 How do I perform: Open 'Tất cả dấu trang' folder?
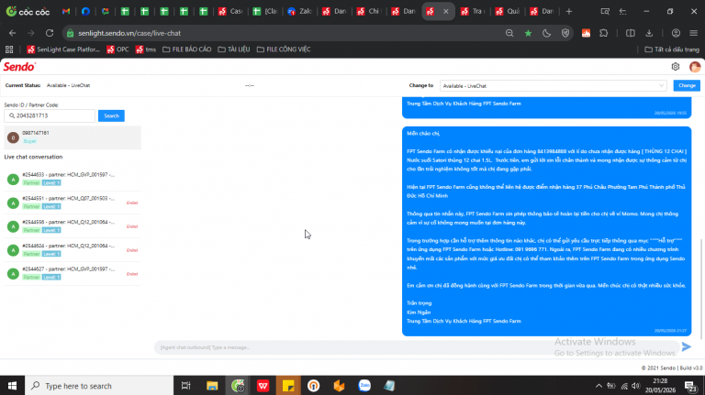pos(672,49)
